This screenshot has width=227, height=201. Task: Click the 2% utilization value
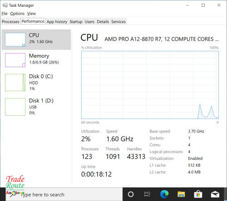point(86,139)
